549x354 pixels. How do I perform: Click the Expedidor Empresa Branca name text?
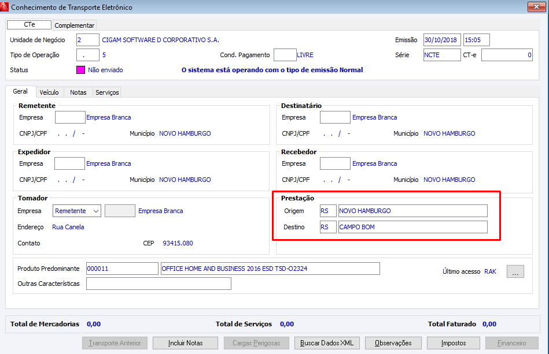109,163
